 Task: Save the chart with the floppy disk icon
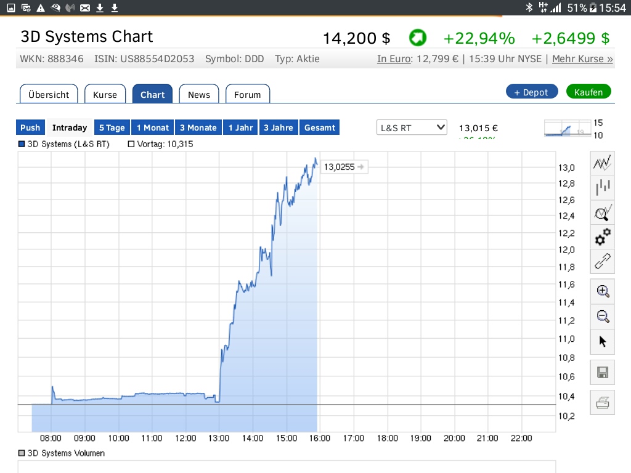(603, 372)
